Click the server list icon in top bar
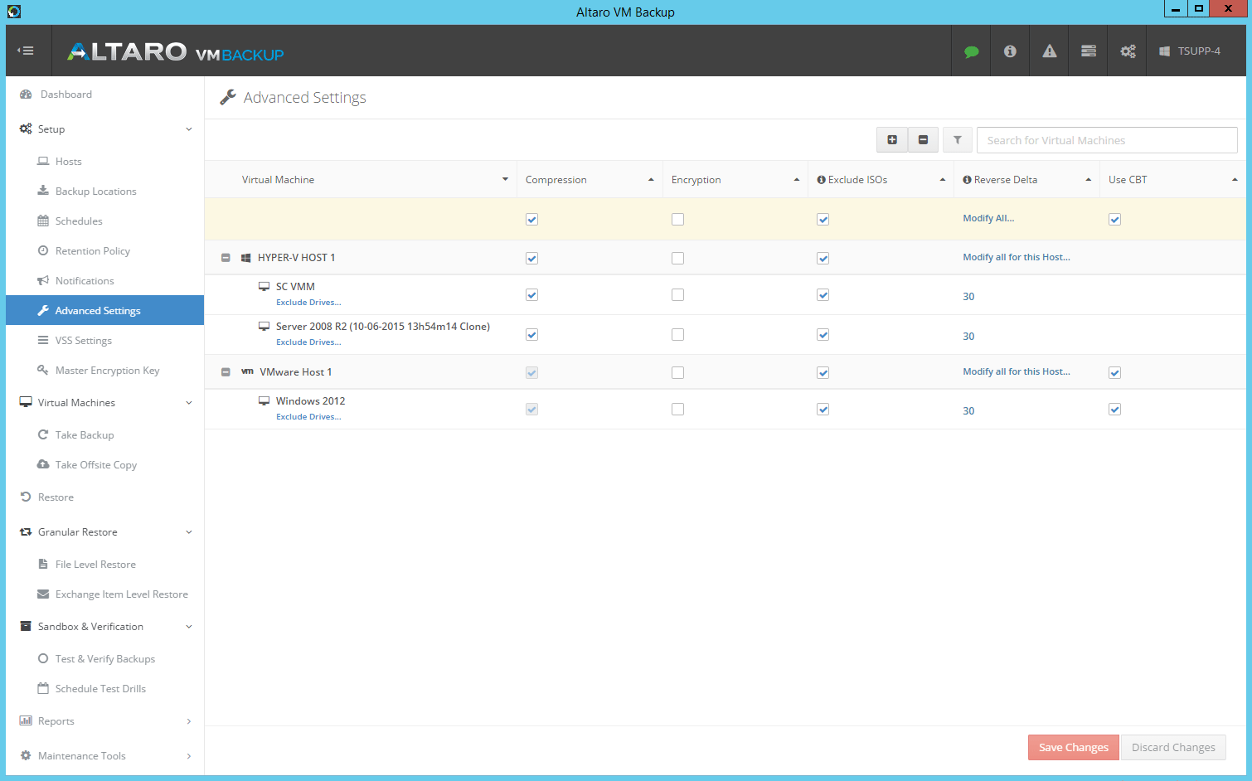Viewport: 1252px width, 781px height. 1087,51
